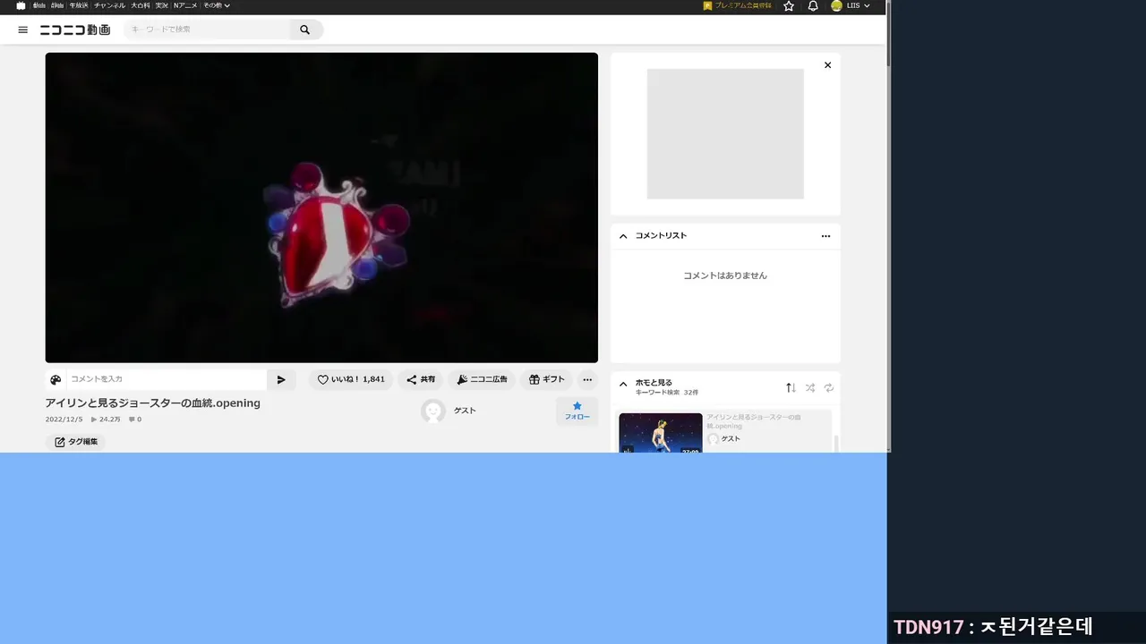Image resolution: width=1146 pixels, height=644 pixels.
Task: Open the notification bell
Action: 813,5
